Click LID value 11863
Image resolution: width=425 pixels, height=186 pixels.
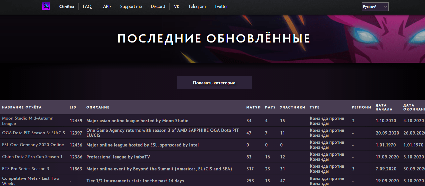coord(76,169)
